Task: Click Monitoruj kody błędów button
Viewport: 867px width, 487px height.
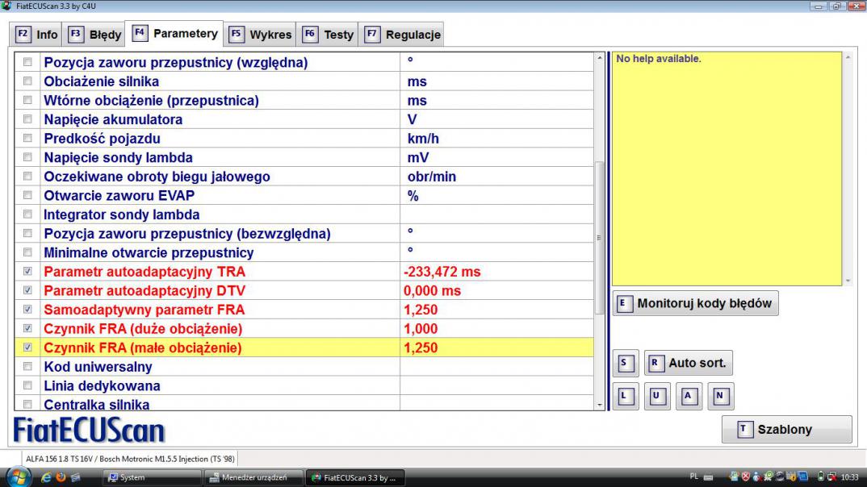Action: pyautogui.click(x=695, y=304)
